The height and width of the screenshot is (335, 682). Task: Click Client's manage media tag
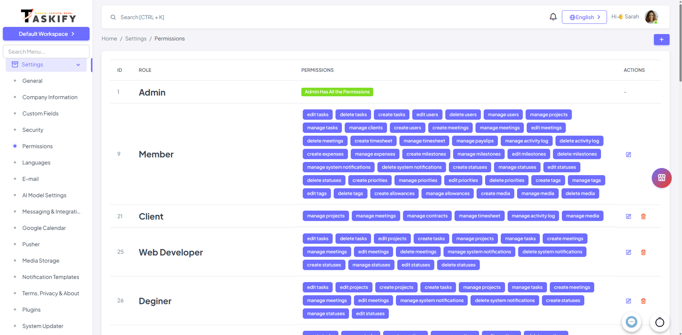pyautogui.click(x=582, y=216)
